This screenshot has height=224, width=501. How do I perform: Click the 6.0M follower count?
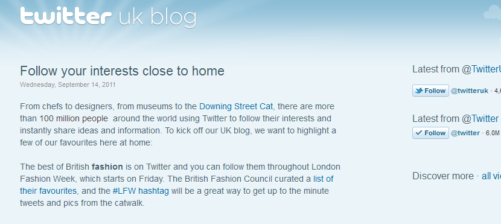coord(493,133)
